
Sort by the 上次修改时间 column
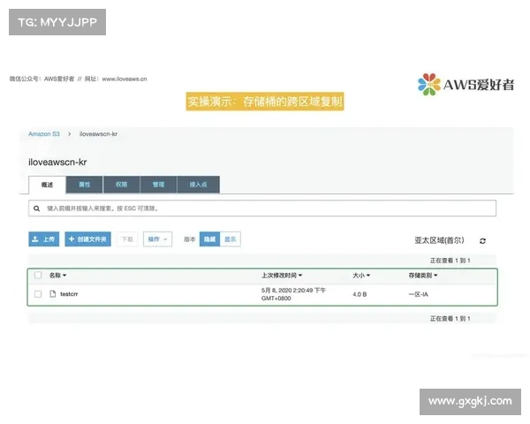pyautogui.click(x=282, y=276)
